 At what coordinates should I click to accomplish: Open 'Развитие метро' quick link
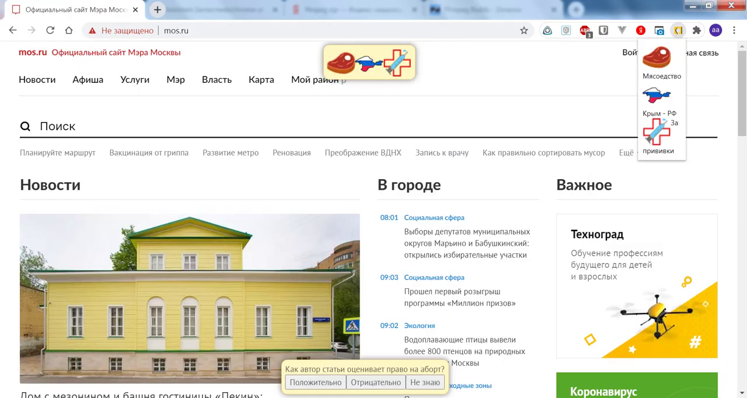(x=231, y=153)
